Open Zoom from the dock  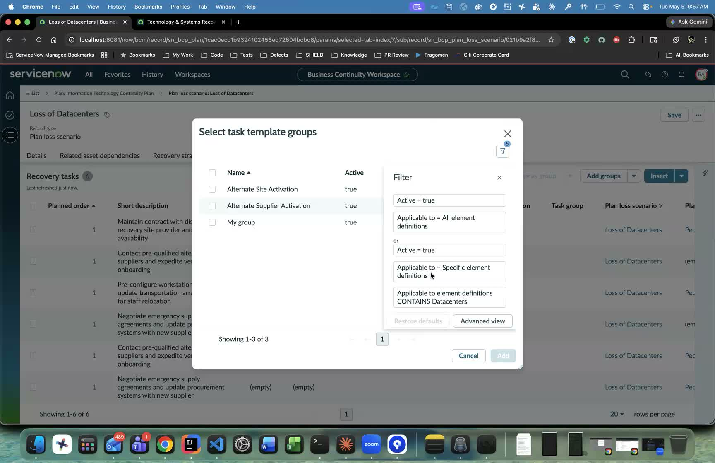point(371,445)
